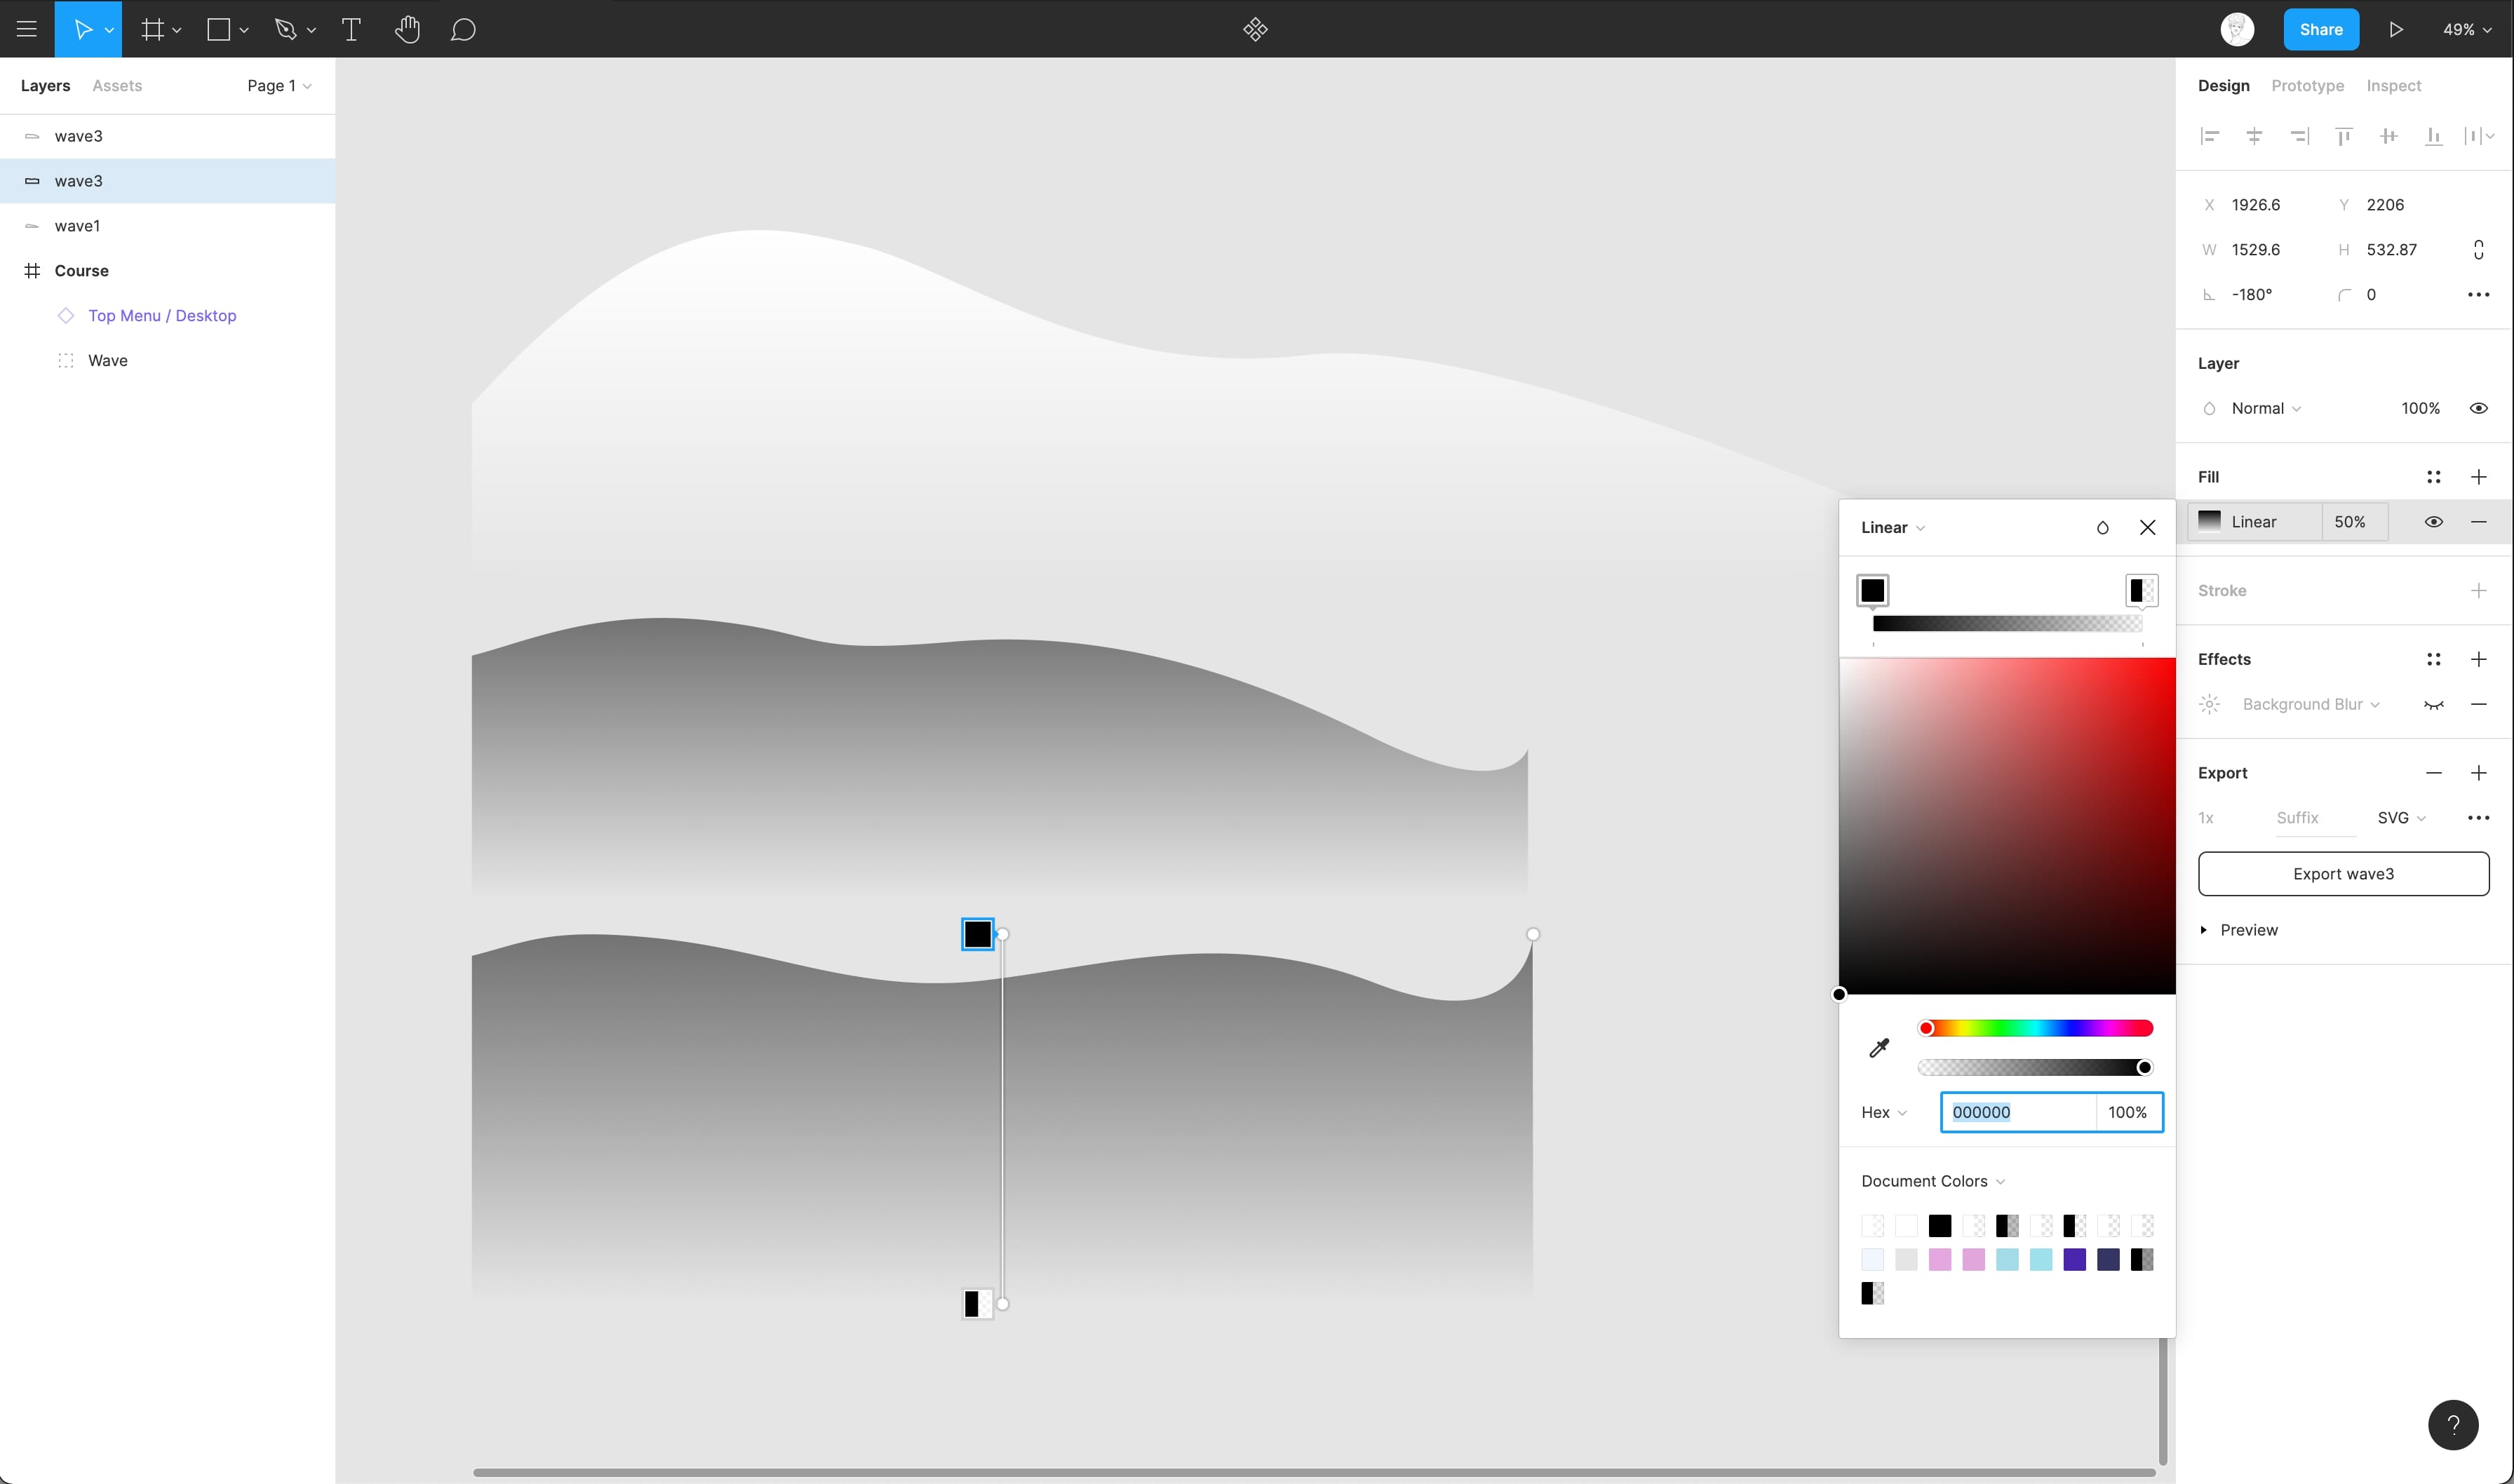Open the SVG export format dropdown
Image resolution: width=2514 pixels, height=1484 pixels.
click(x=2401, y=818)
